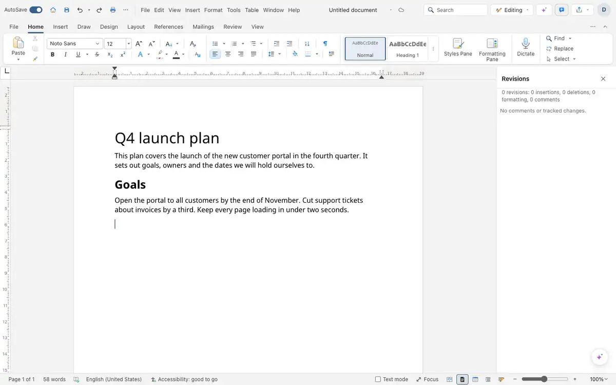Image resolution: width=616 pixels, height=385 pixels.
Task: Click the Print icon in title bar
Action: tap(113, 10)
